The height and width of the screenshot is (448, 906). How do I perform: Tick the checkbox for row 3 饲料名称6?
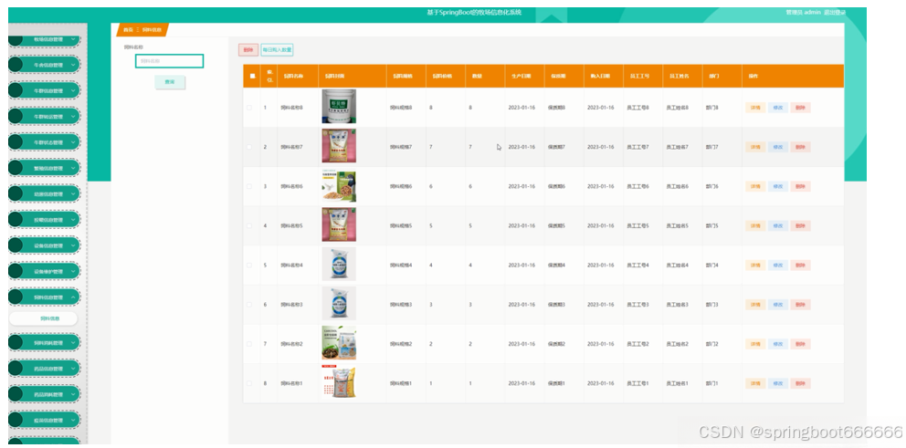click(x=249, y=186)
